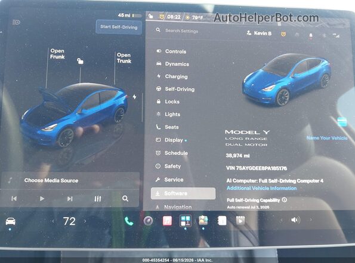Viewport: 355px width, 263px height.
Task: Tap the media play button
Action: pos(42,198)
